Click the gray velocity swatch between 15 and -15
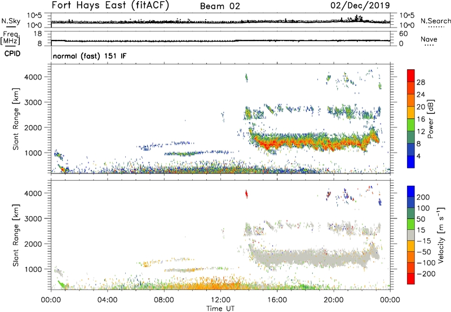Image resolution: width=451 pixels, height=312 pixels. [x=411, y=235]
